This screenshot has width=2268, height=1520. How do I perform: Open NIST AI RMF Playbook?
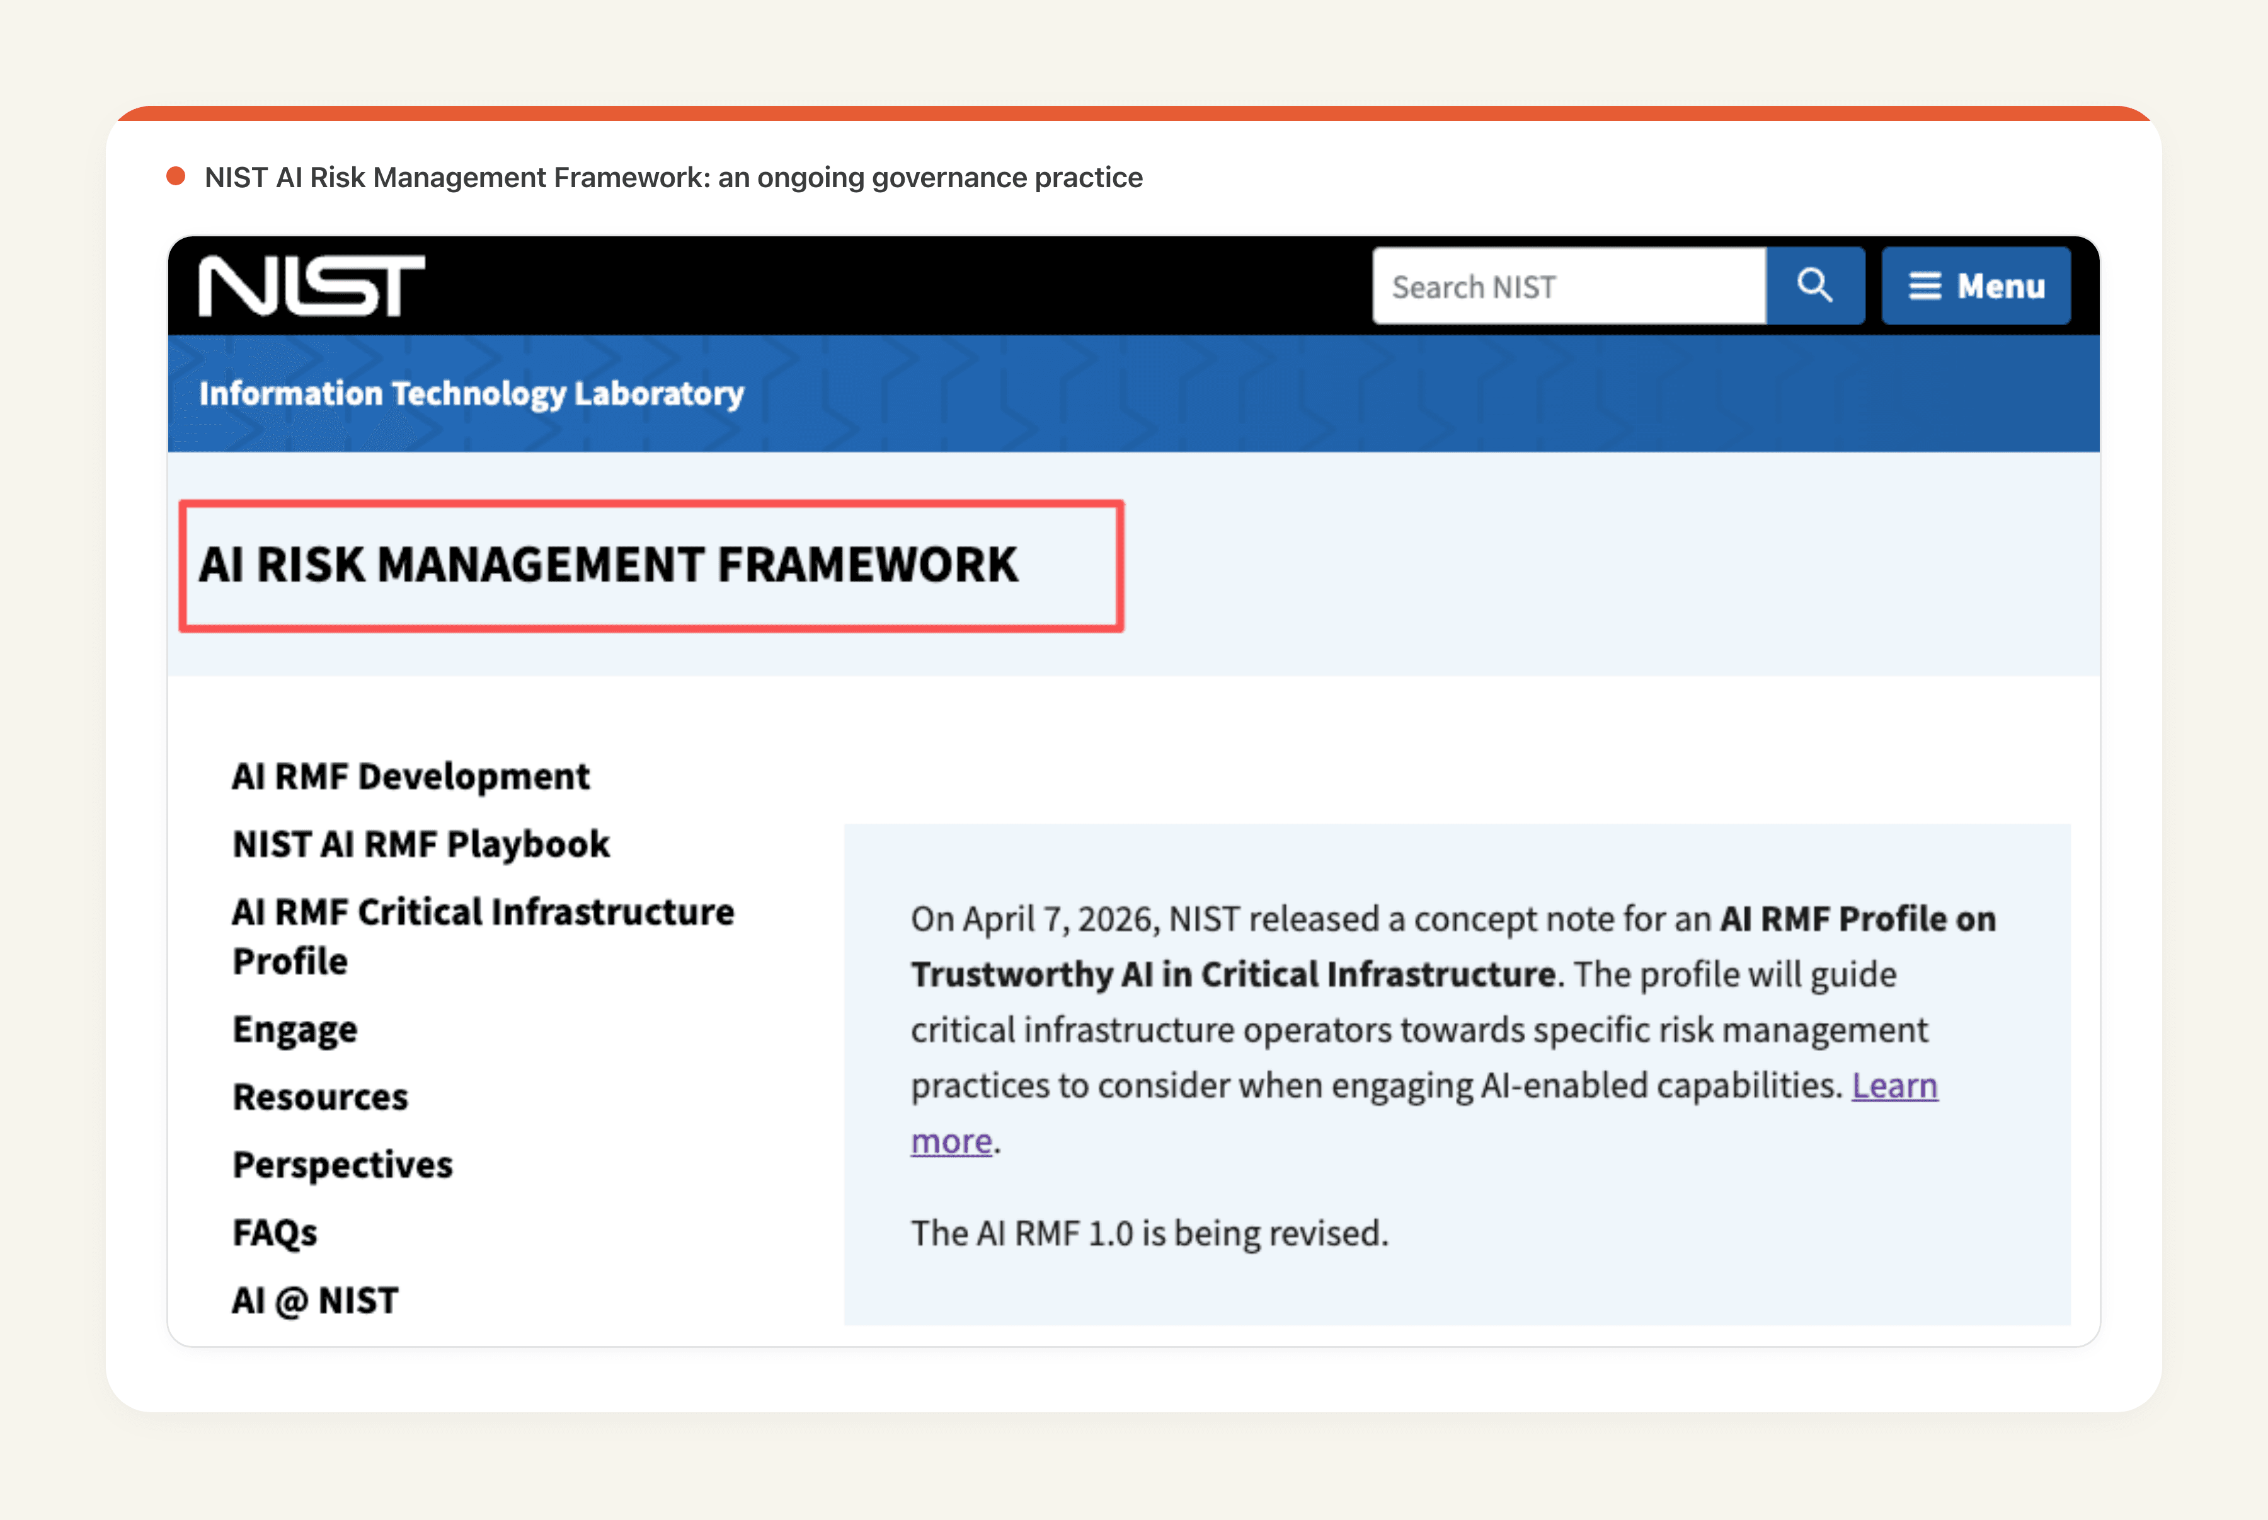pos(421,844)
